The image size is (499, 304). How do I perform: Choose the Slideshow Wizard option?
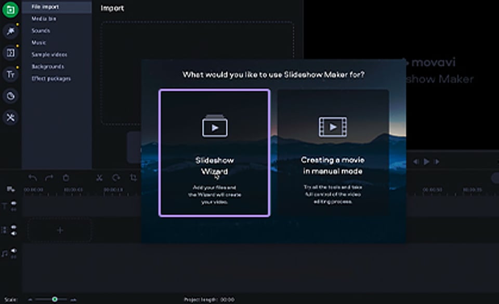[x=214, y=153]
